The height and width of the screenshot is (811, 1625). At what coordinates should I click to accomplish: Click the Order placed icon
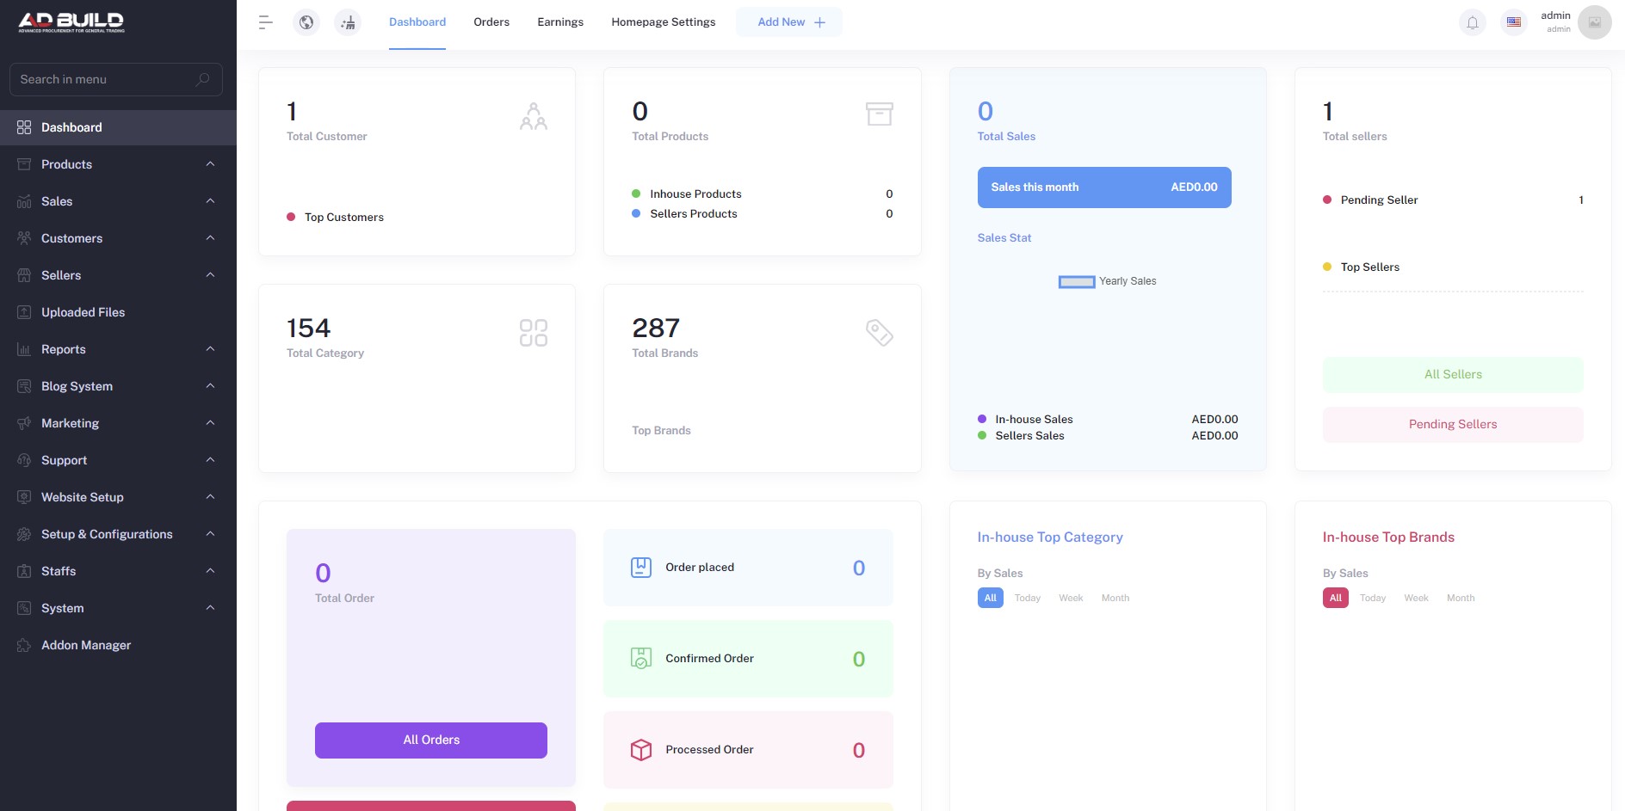[x=641, y=568]
